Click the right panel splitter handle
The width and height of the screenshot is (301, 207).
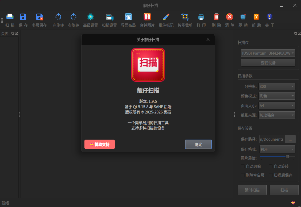pyautogui.click(x=234, y=115)
